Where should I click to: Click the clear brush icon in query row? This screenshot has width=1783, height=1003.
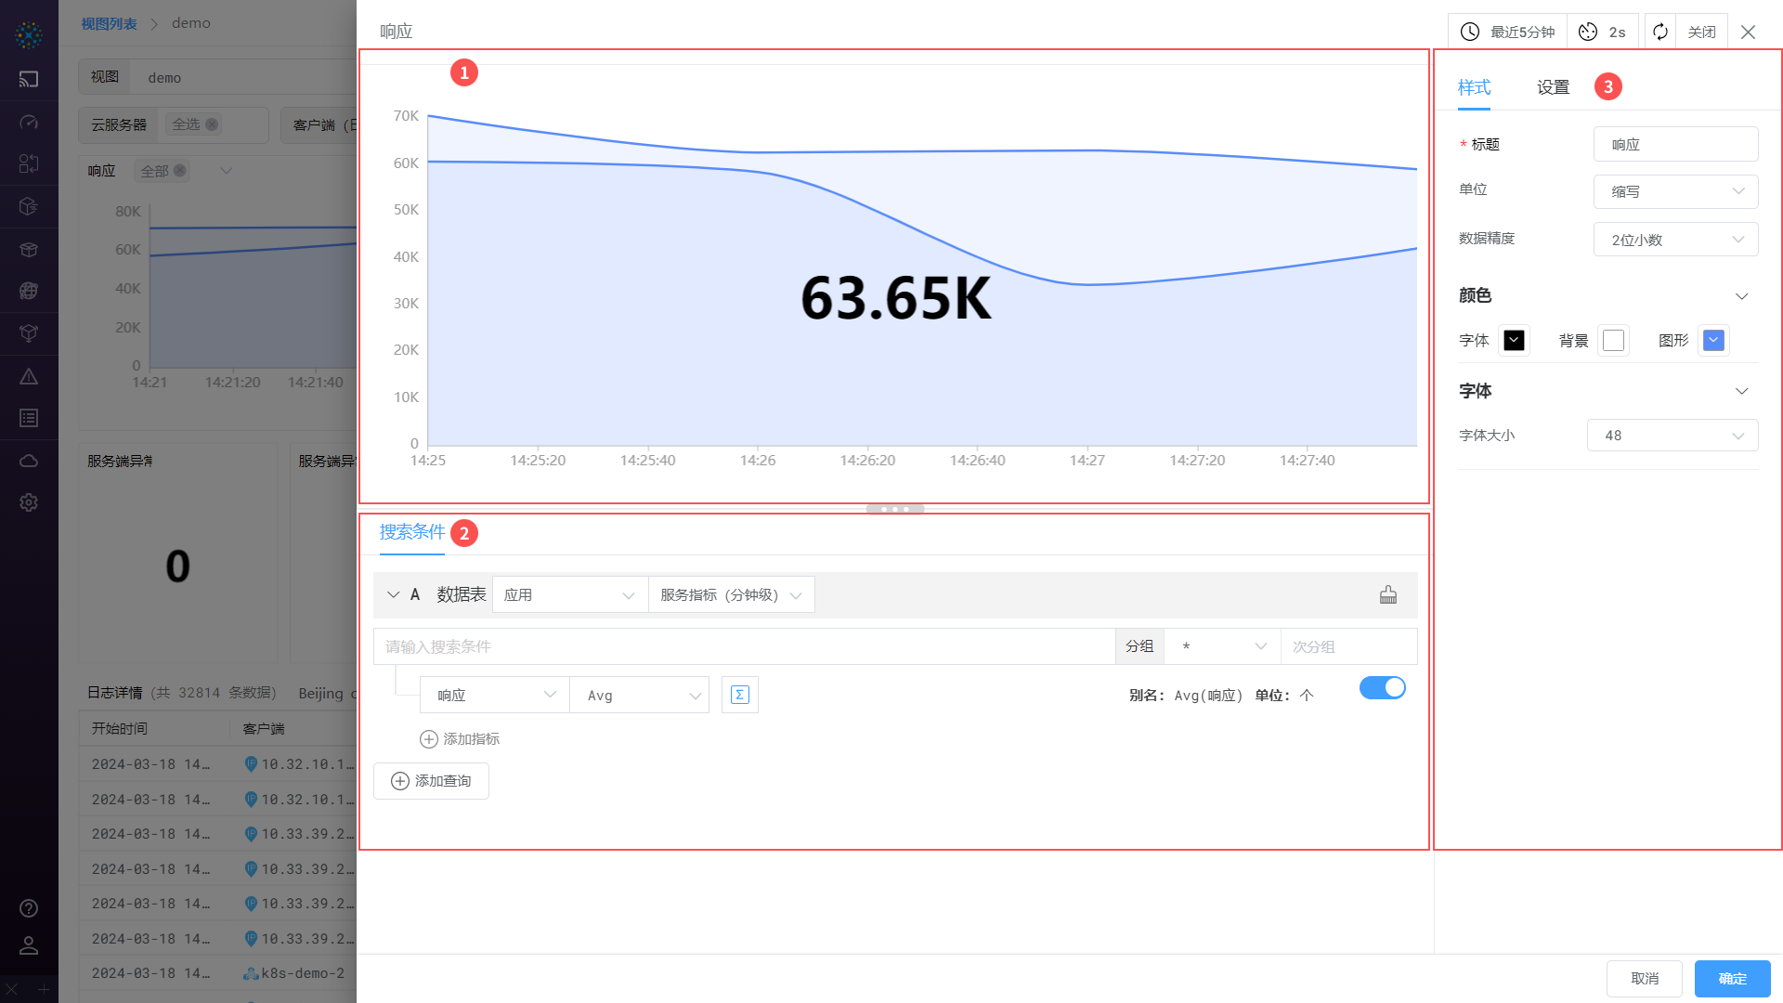tap(1387, 595)
